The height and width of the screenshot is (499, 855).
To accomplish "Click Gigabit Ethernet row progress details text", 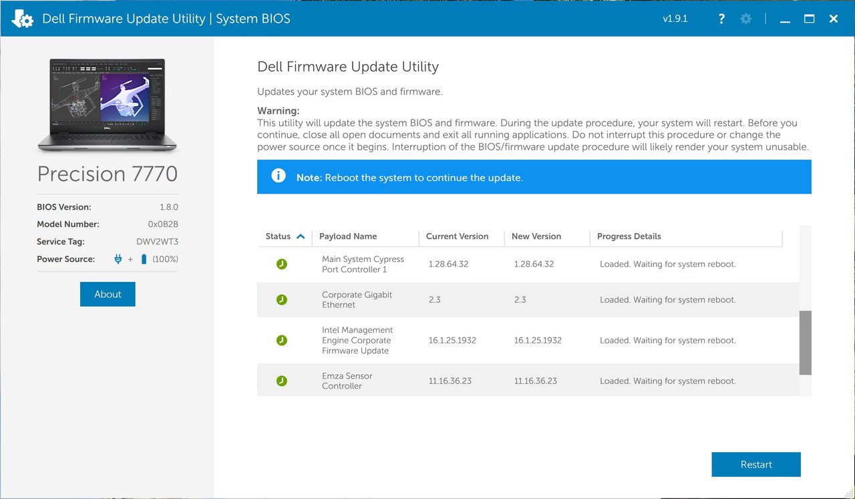I will pos(667,300).
